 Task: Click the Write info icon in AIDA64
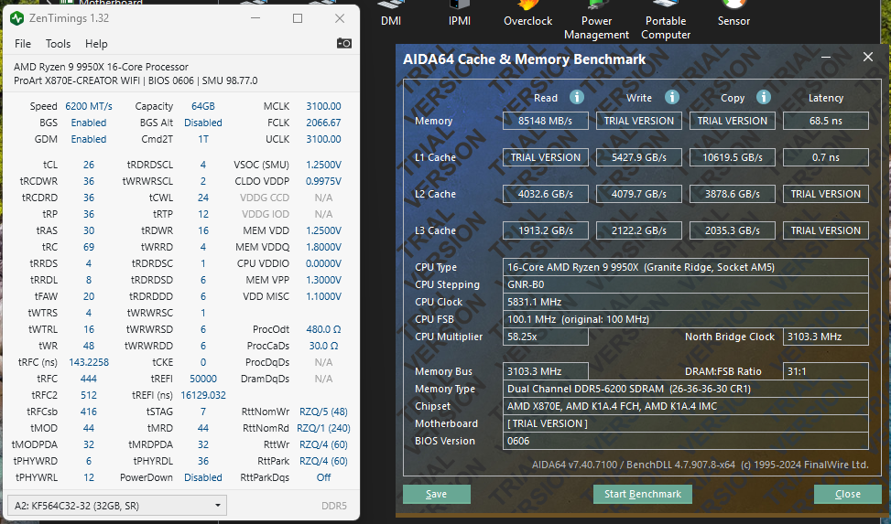coord(671,97)
